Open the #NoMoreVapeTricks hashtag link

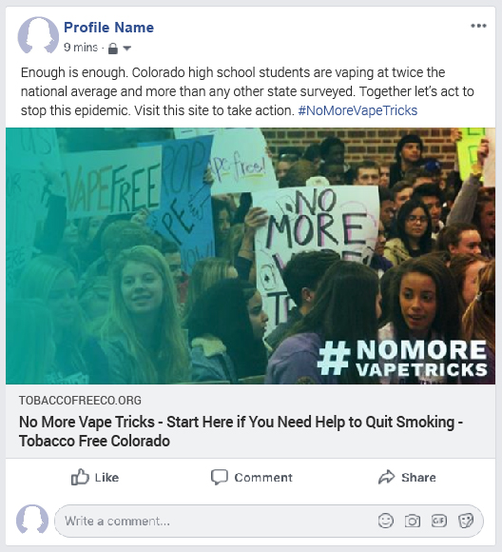(357, 110)
